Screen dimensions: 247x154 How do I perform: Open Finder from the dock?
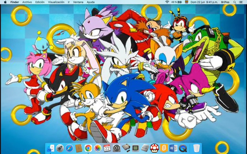pyautogui.click(x=50, y=148)
